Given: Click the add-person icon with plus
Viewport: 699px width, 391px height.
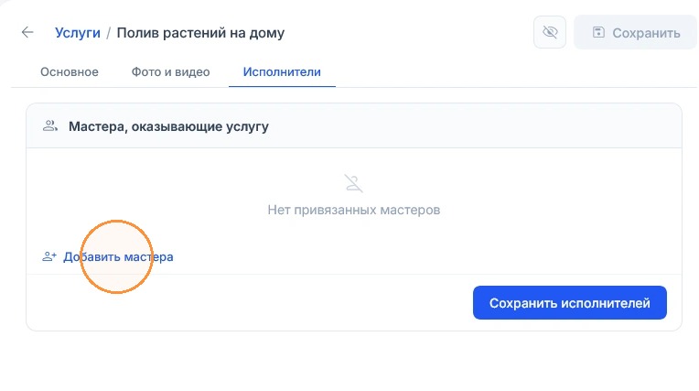Looking at the screenshot, I should (49, 256).
